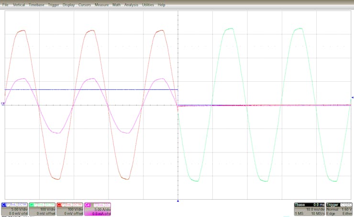Viewport: 354px width, 217px height.
Task: Click the C1 source tag in Trigger box
Action: click(343, 205)
